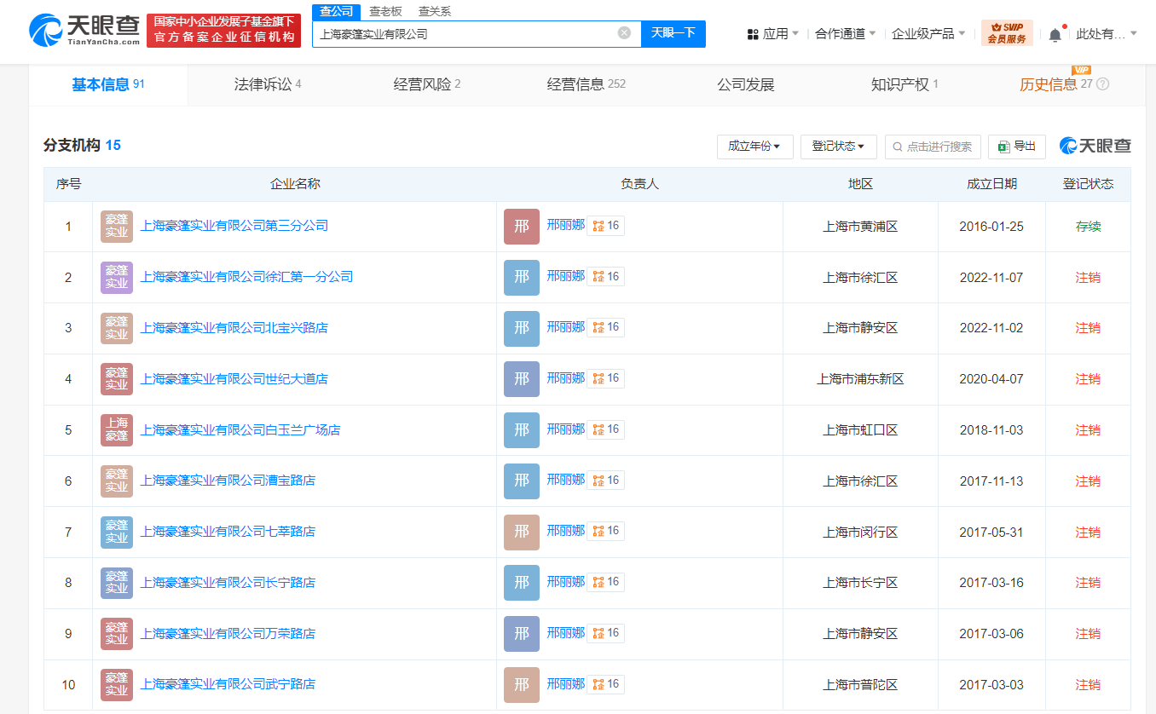The height and width of the screenshot is (714, 1156).
Task: Click company logo for 长宁路店 row
Action: [117, 583]
